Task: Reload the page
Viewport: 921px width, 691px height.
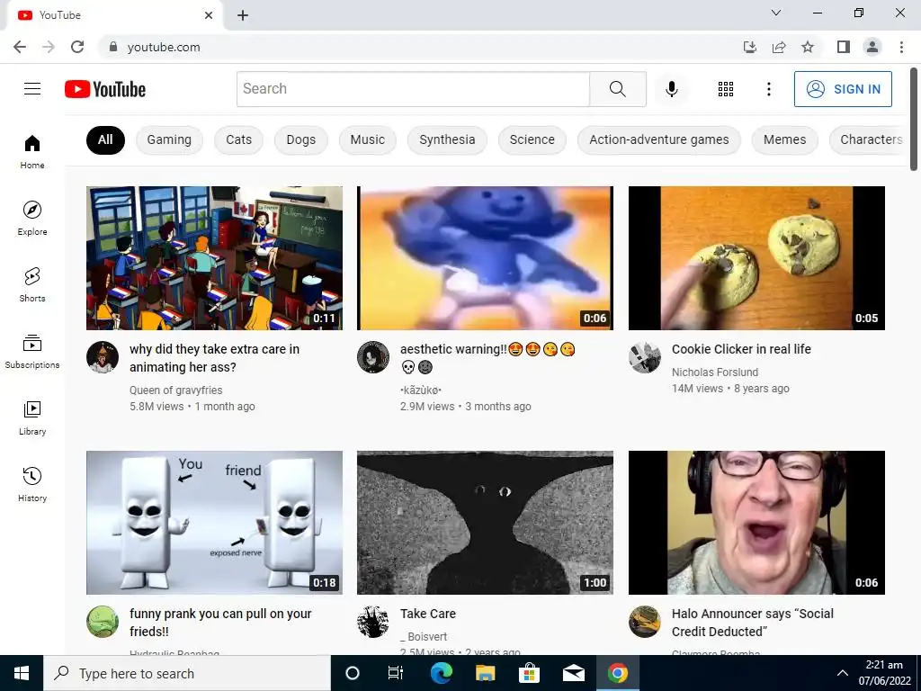Action: click(x=77, y=47)
